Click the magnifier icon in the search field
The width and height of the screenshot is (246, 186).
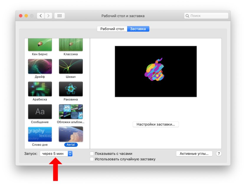(187, 16)
